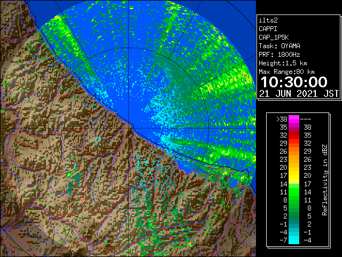Viewport: 342px width, 257px height.
Task: Click the date 21 JUN 2021 JST
Action: point(299,94)
